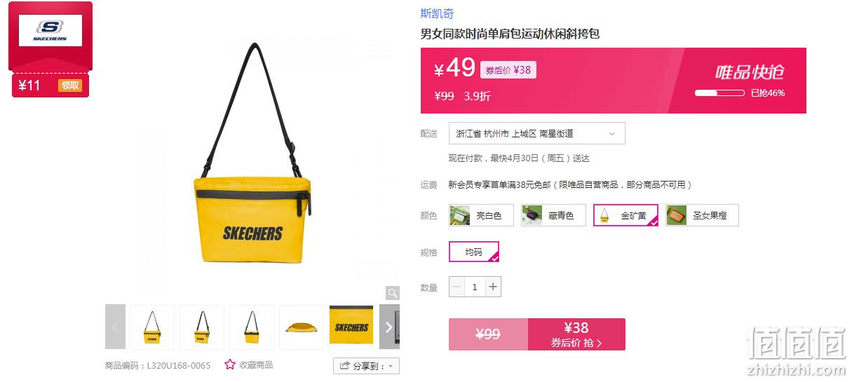Click the star icon to favorite product

pos(230,364)
